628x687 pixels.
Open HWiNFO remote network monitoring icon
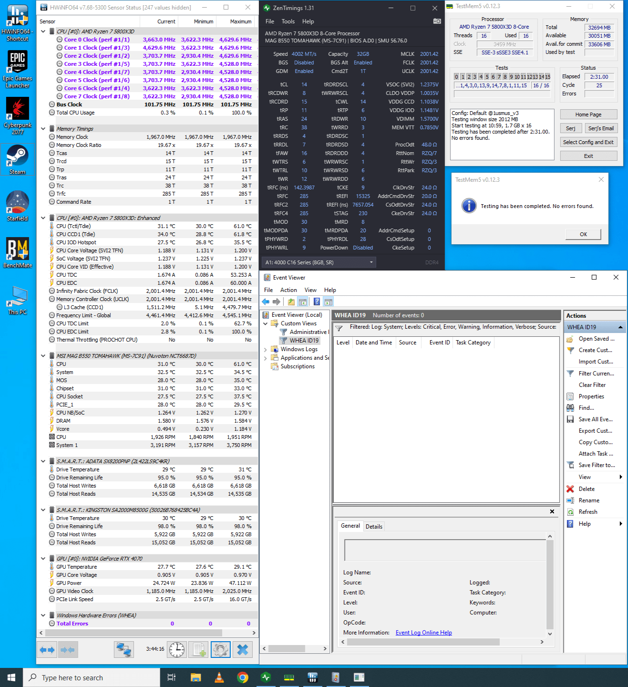124,650
